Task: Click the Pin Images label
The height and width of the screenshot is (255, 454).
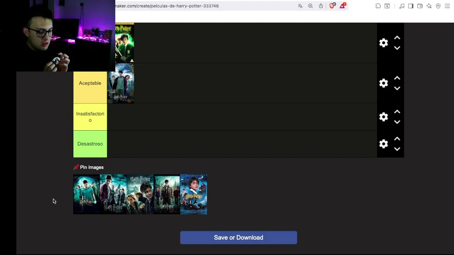Action: [x=92, y=167]
